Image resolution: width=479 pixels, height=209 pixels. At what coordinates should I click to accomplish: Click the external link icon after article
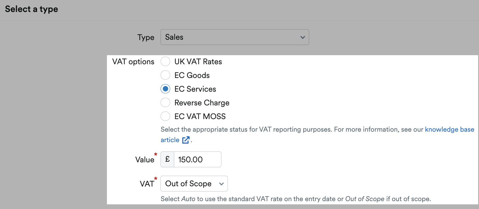(x=186, y=140)
